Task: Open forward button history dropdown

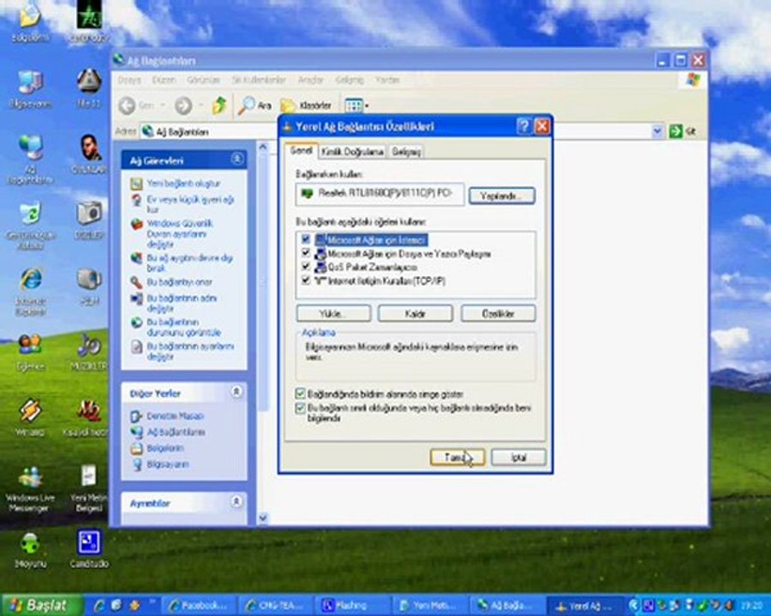Action: point(200,105)
